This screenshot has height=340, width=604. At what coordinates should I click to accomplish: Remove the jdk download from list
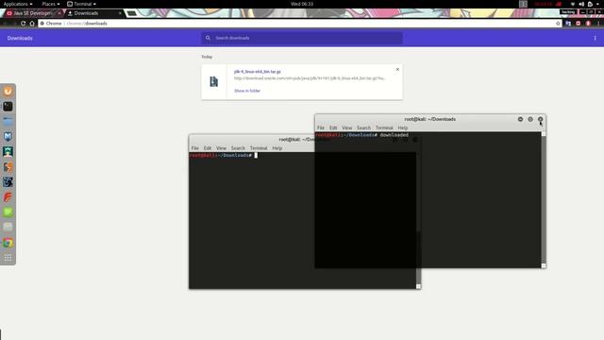coord(397,69)
